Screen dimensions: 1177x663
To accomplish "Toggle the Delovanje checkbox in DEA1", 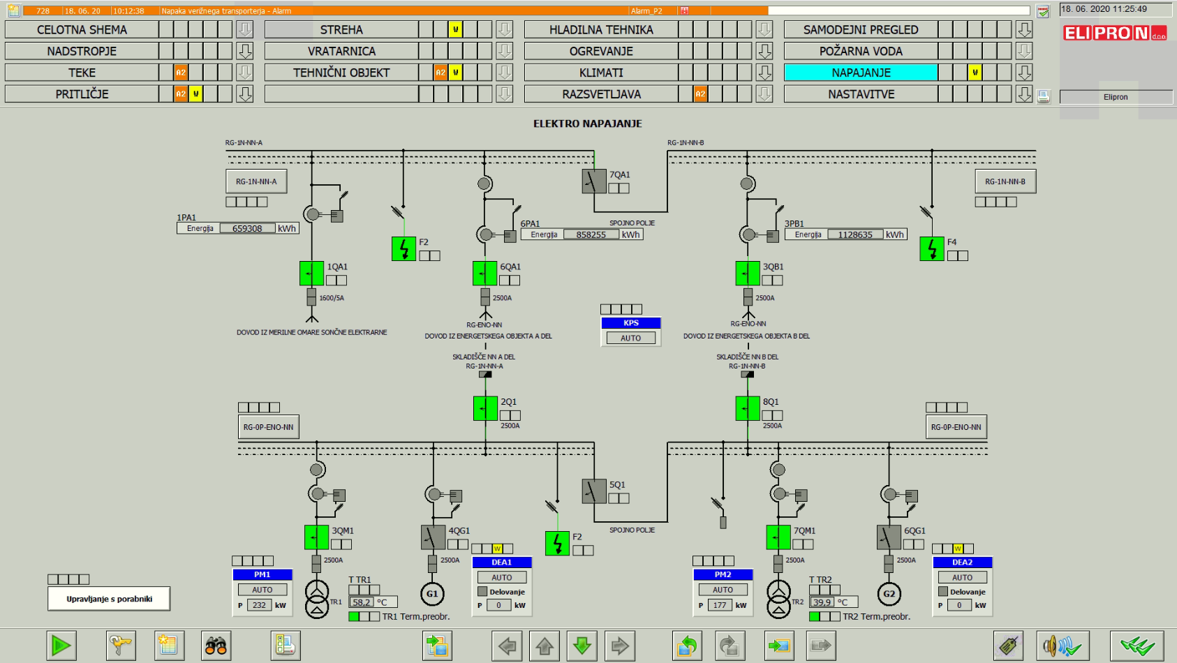I will pyautogui.click(x=482, y=592).
